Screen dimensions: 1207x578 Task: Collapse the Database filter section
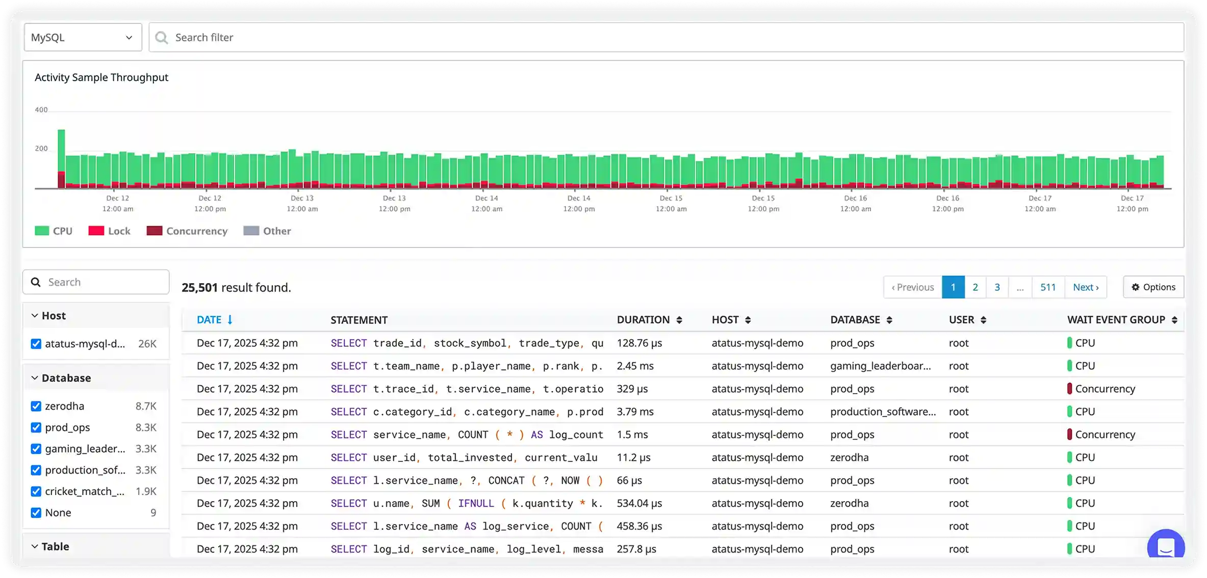pos(34,377)
